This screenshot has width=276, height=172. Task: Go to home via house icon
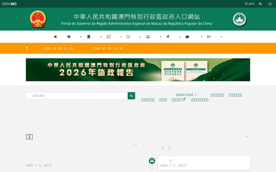pos(55,37)
